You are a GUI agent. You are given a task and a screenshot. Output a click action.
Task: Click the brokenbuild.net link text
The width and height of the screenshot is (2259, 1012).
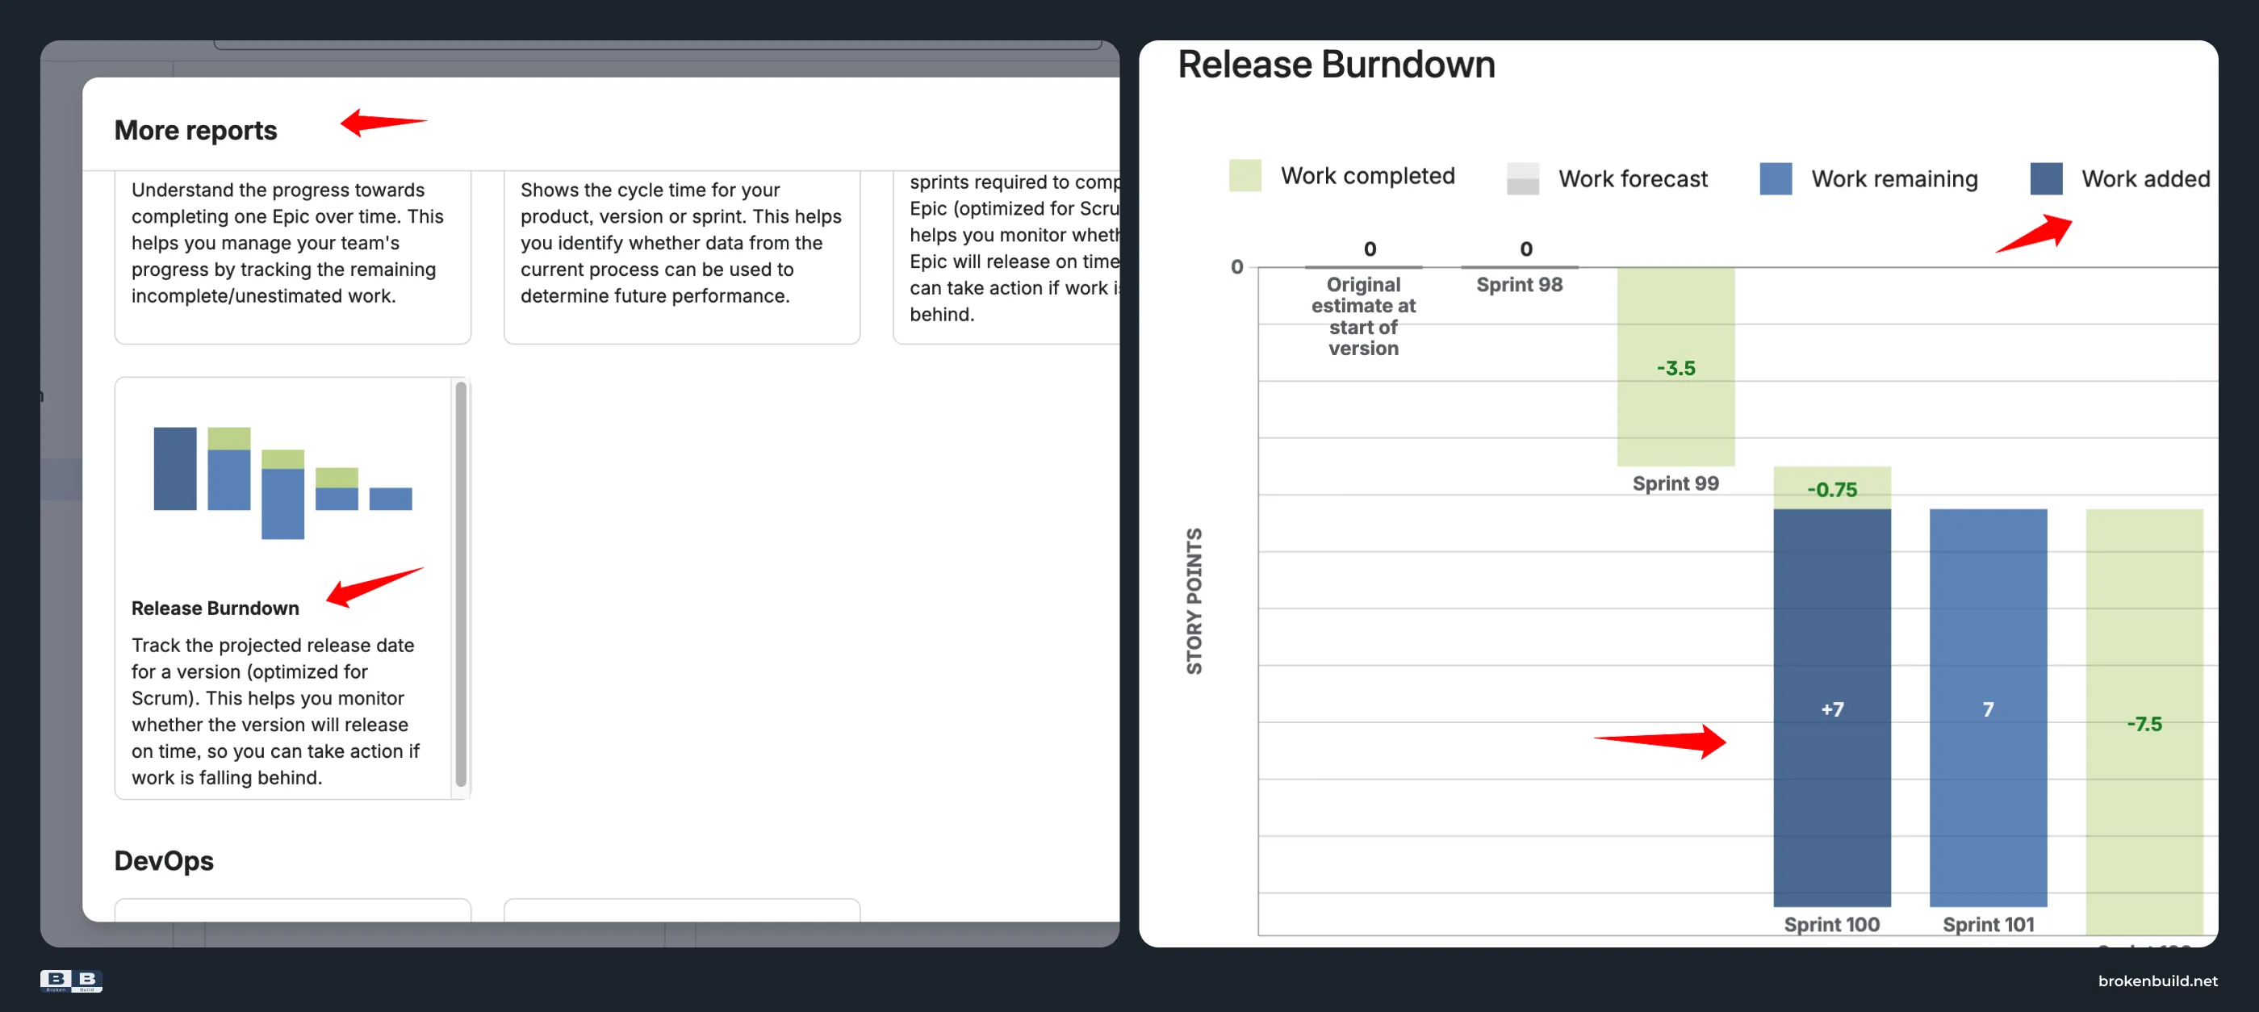point(2157,981)
